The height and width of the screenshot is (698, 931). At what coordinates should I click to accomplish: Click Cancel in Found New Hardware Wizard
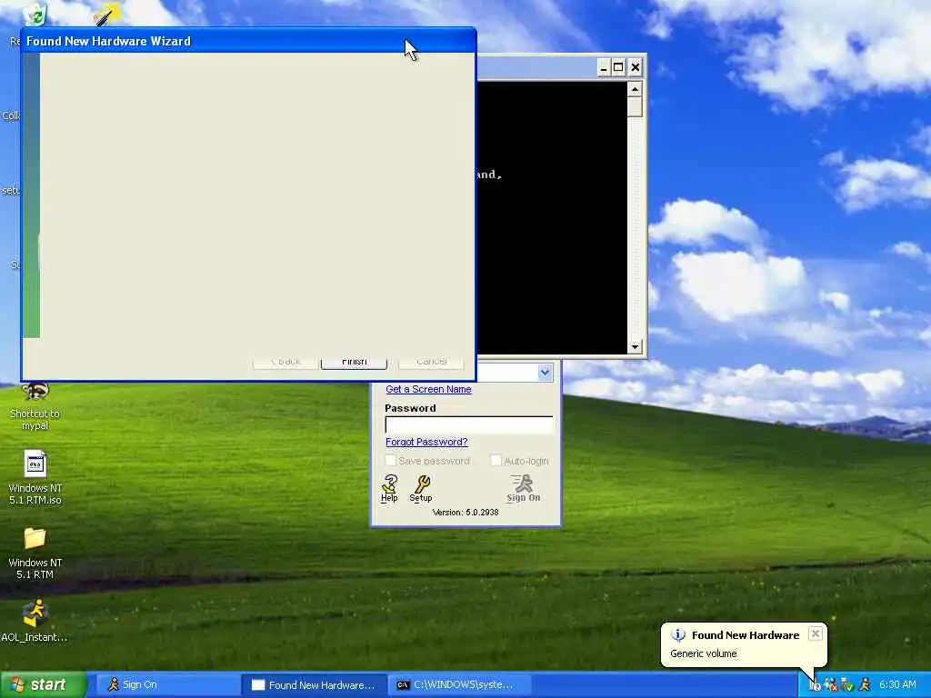click(x=432, y=362)
